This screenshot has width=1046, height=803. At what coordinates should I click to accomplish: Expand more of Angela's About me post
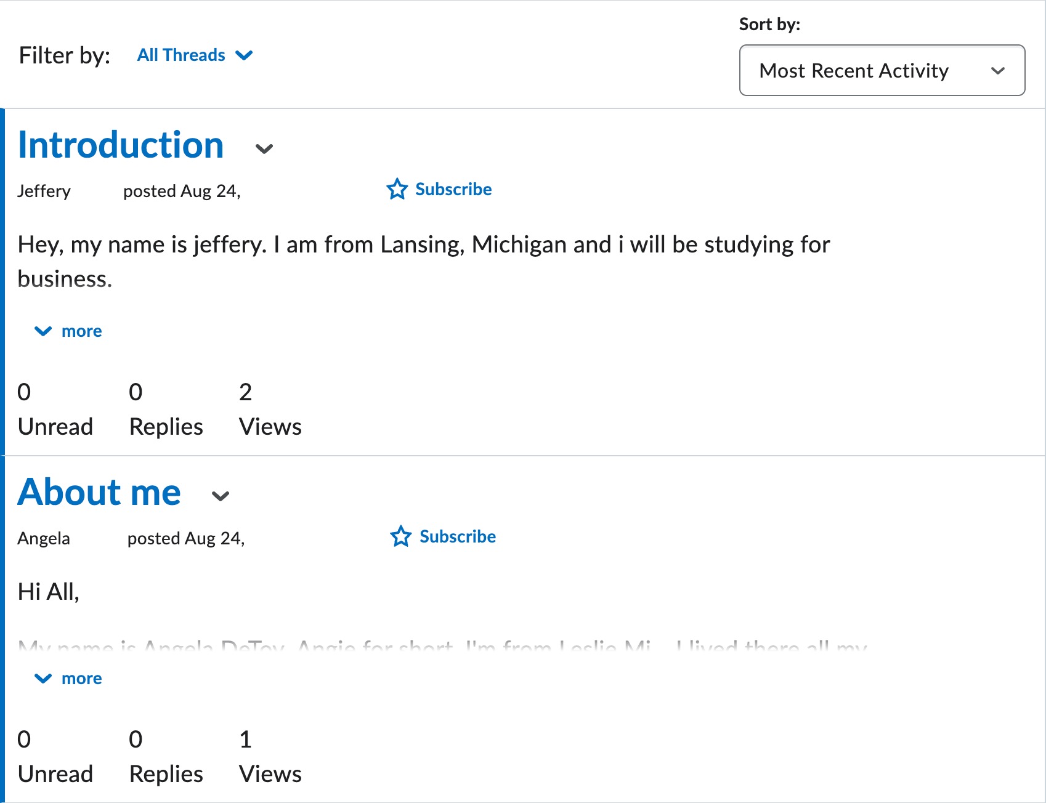pos(68,679)
